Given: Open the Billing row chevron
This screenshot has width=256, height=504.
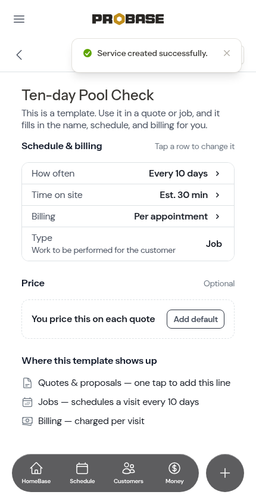Looking at the screenshot, I should [217, 217].
